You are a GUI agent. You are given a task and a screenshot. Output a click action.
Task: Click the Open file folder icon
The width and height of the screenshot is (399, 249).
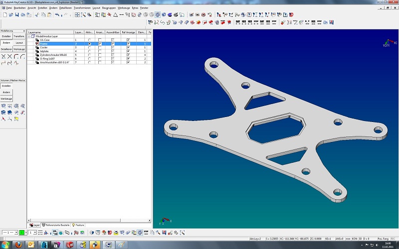(x=11, y=15)
